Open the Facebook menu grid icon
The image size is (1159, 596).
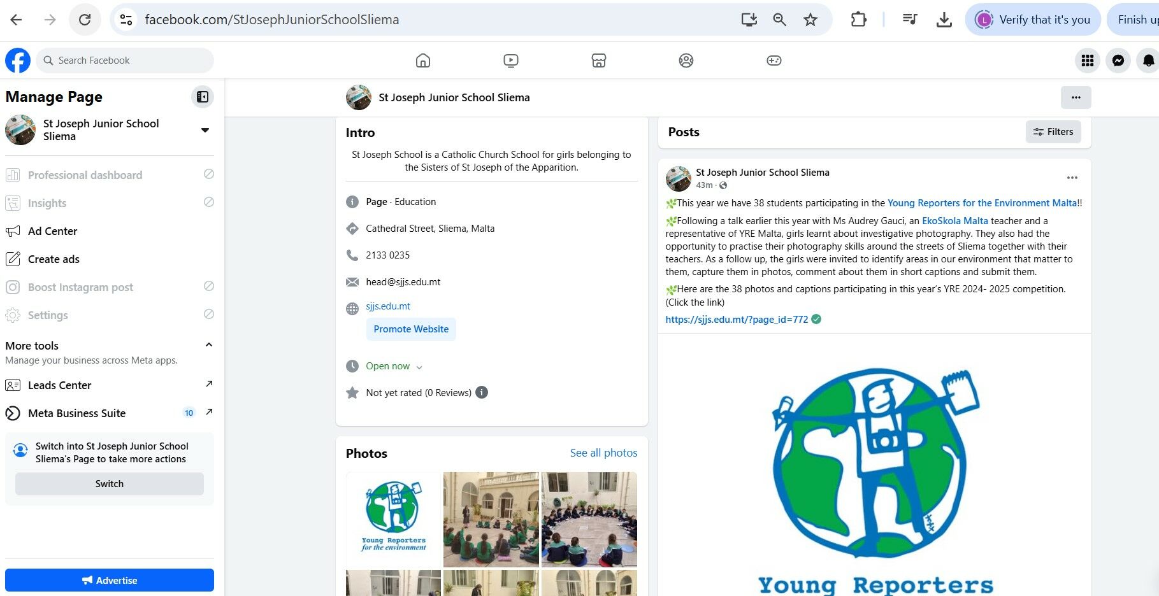1088,60
